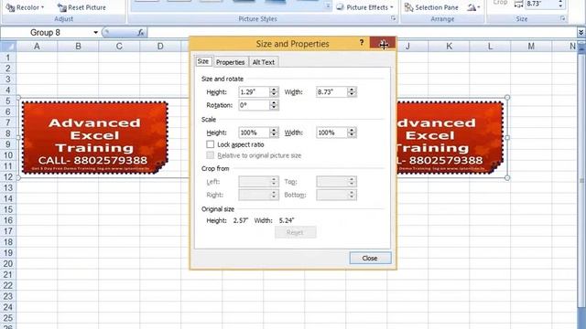Expand the Name Box dropdown
Viewport: 586px width, 329px height.
[95, 33]
